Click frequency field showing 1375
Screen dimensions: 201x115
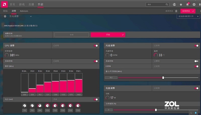coord(71,95)
